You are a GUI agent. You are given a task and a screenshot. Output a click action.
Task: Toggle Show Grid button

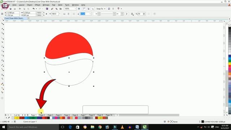click(88, 9)
